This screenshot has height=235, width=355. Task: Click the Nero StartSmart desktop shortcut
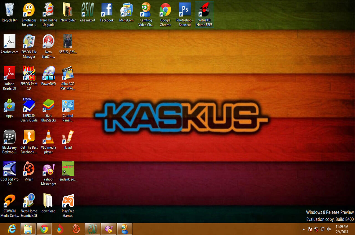click(49, 47)
